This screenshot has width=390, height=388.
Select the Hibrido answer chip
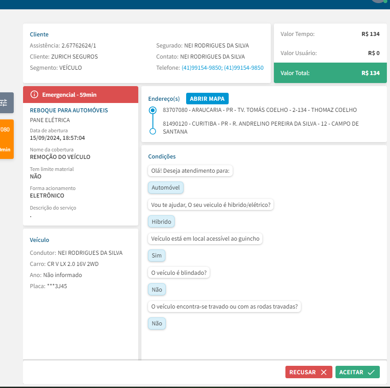coord(161,222)
